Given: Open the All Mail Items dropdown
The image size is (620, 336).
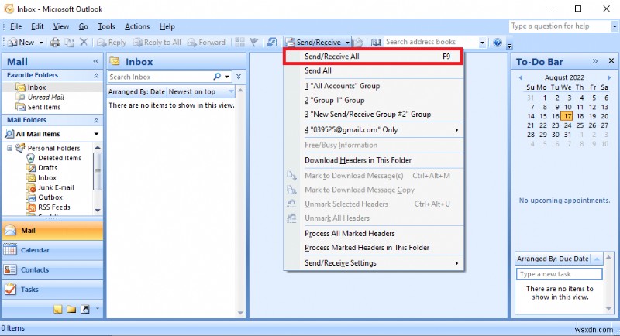Looking at the screenshot, I should [x=96, y=134].
